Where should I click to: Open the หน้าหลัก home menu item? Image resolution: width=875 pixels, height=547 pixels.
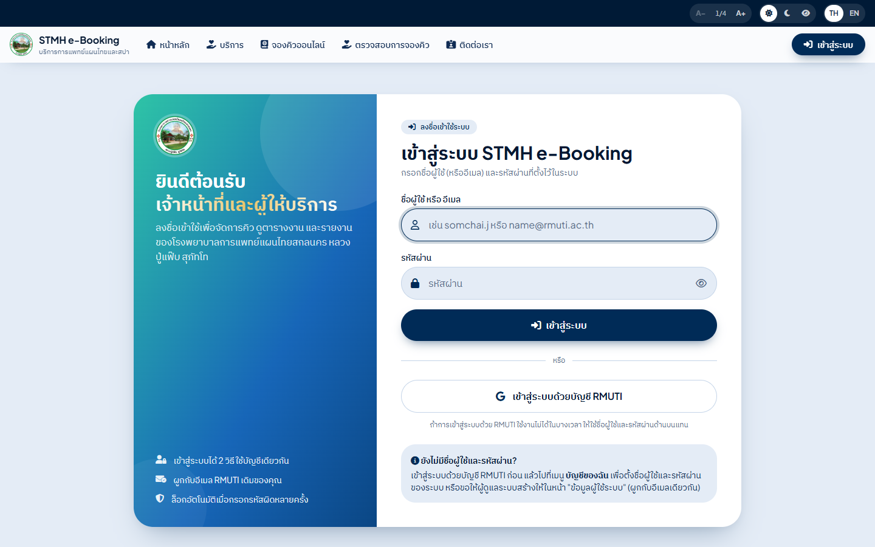pyautogui.click(x=168, y=45)
